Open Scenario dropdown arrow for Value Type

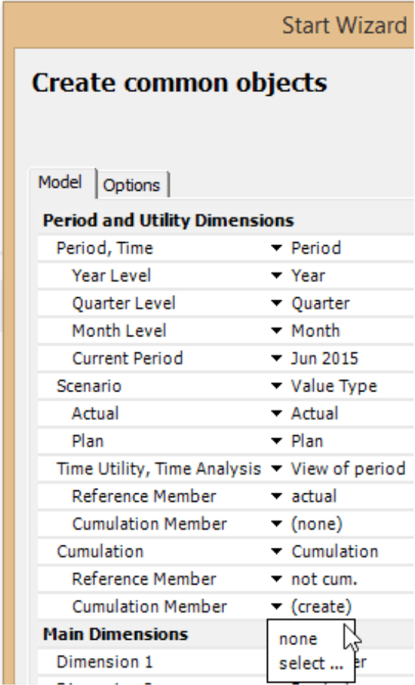coord(276,386)
